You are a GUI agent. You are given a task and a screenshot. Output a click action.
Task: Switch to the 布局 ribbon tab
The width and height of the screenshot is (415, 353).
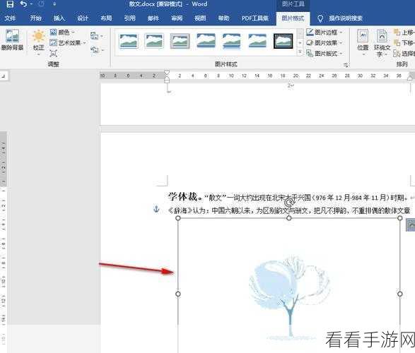(106, 18)
